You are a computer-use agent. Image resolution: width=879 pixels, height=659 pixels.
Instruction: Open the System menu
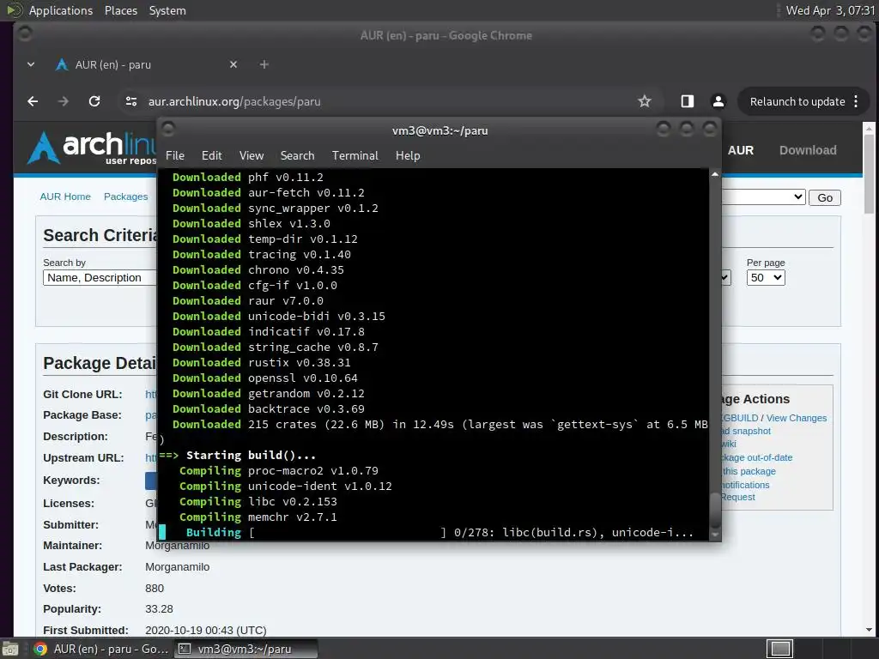(x=167, y=10)
